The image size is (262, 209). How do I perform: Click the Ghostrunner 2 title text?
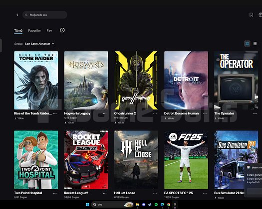click(x=125, y=113)
